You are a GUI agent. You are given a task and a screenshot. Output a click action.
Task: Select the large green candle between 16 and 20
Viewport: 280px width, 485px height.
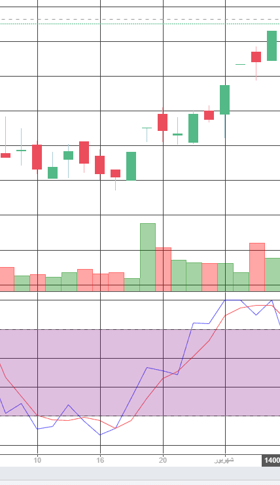[x=131, y=166]
